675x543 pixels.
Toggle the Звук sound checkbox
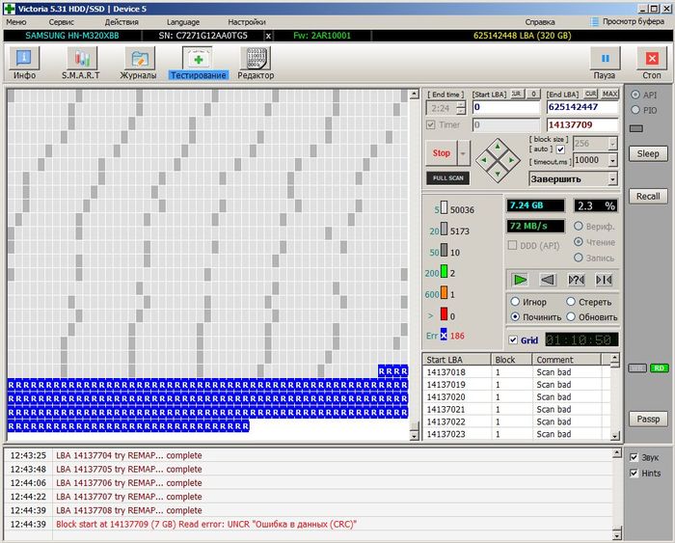(x=633, y=457)
